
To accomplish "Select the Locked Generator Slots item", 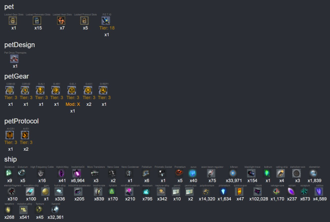I will click(x=37, y=21).
